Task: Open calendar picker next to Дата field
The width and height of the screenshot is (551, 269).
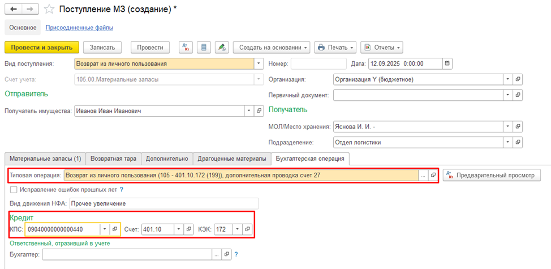Action: [447, 63]
